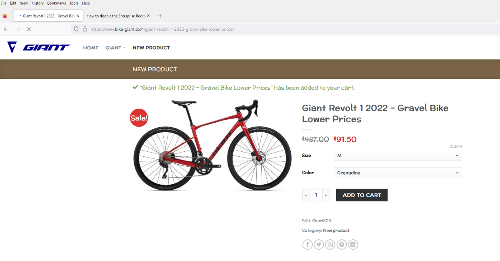500x261 pixels.
Task: Pin product on Pinterest icon
Action: point(342,244)
